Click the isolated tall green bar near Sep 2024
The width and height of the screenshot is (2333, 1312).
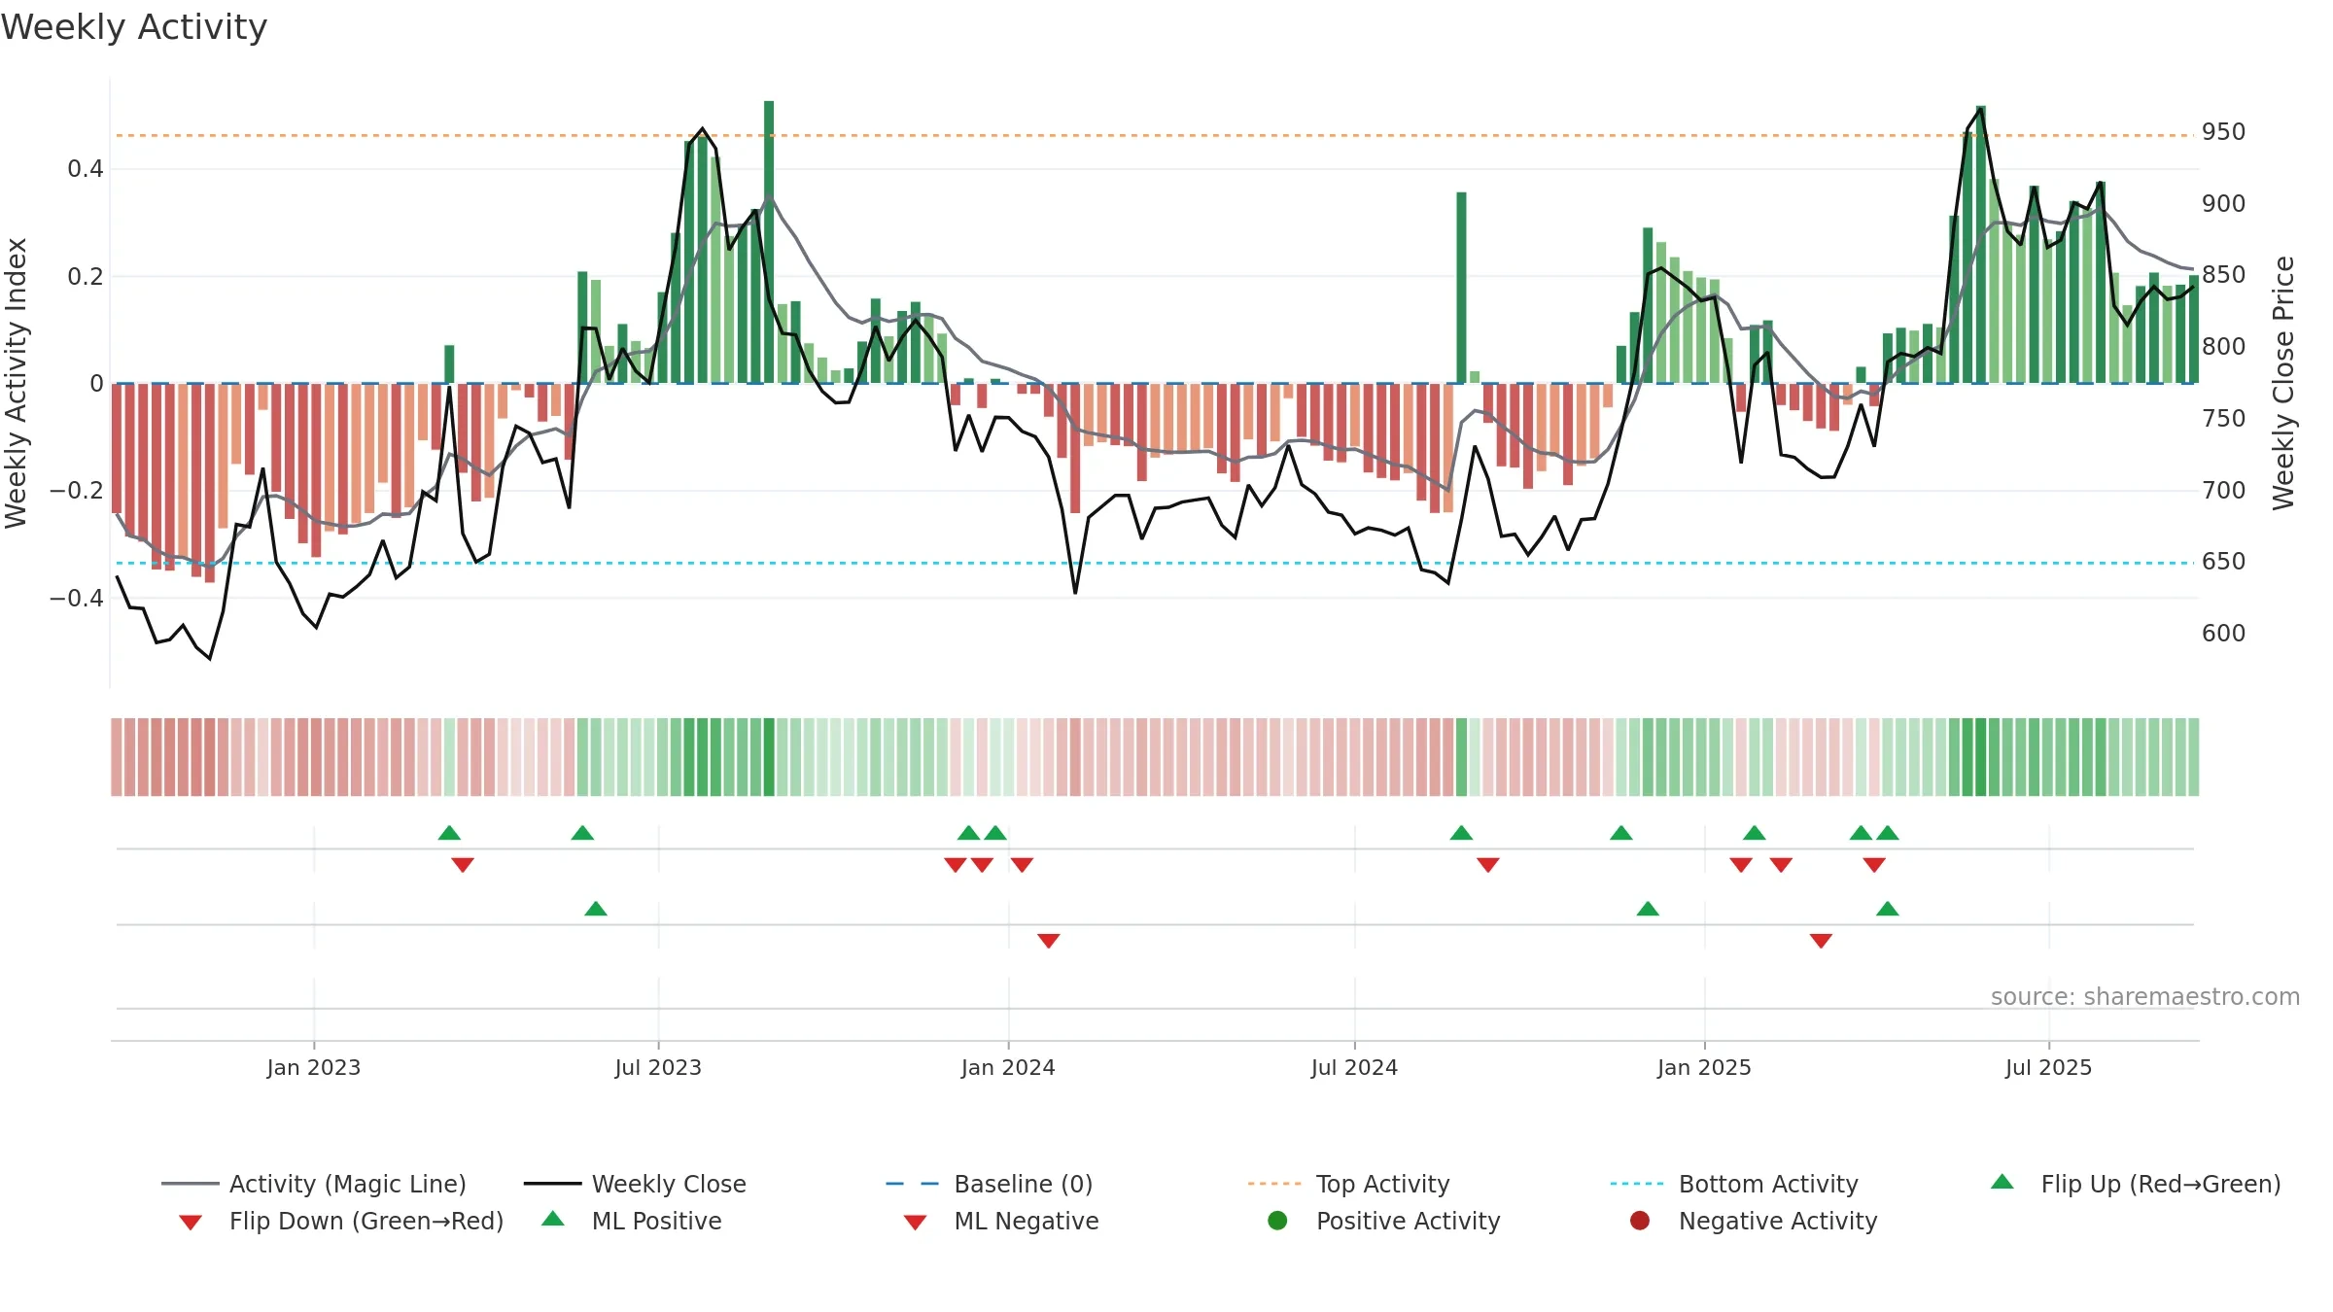pyautogui.click(x=1461, y=288)
